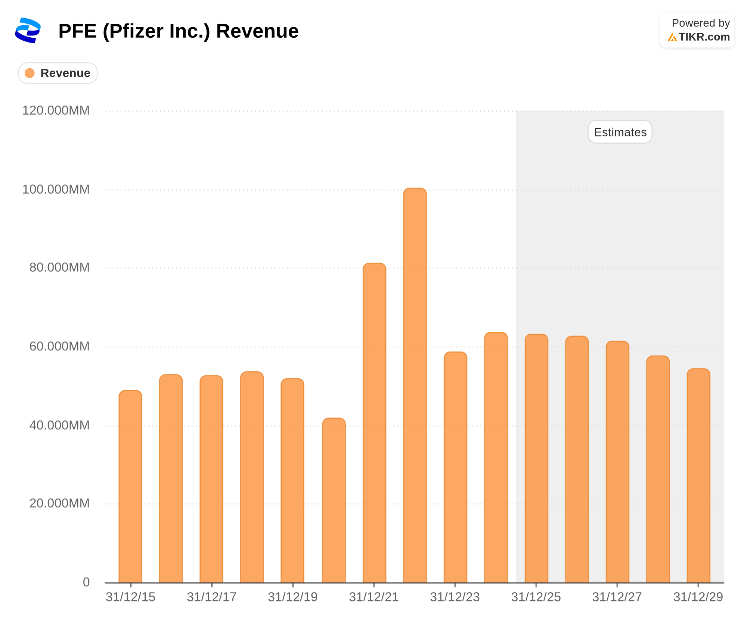
Task: Click the 31/12/15 revenue bar
Action: click(130, 485)
